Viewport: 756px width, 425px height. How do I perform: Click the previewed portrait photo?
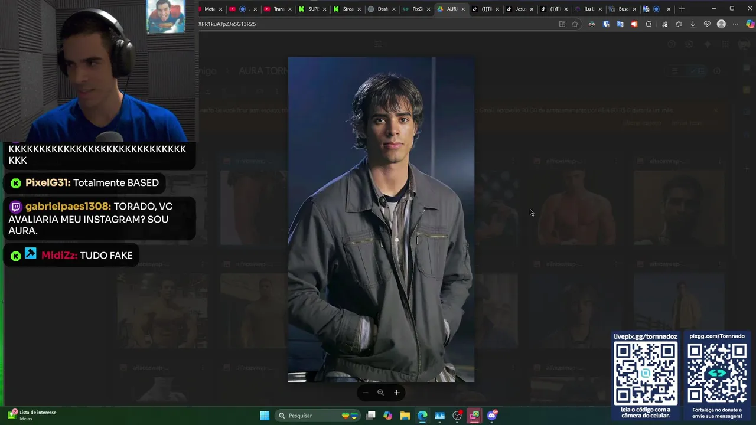coord(381,220)
